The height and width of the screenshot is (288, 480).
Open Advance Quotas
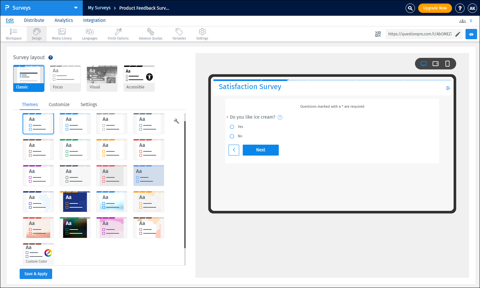coord(150,34)
